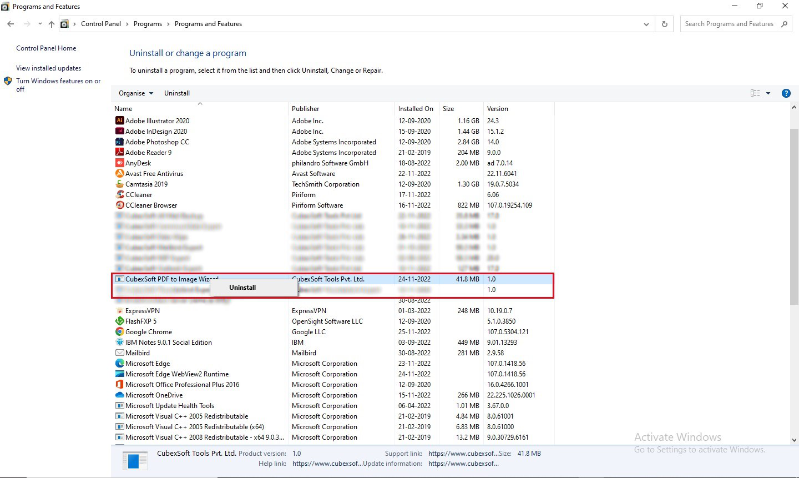This screenshot has height=478, width=799.
Task: Click version 107.0.5304.121 of Chrome
Action: click(x=508, y=331)
